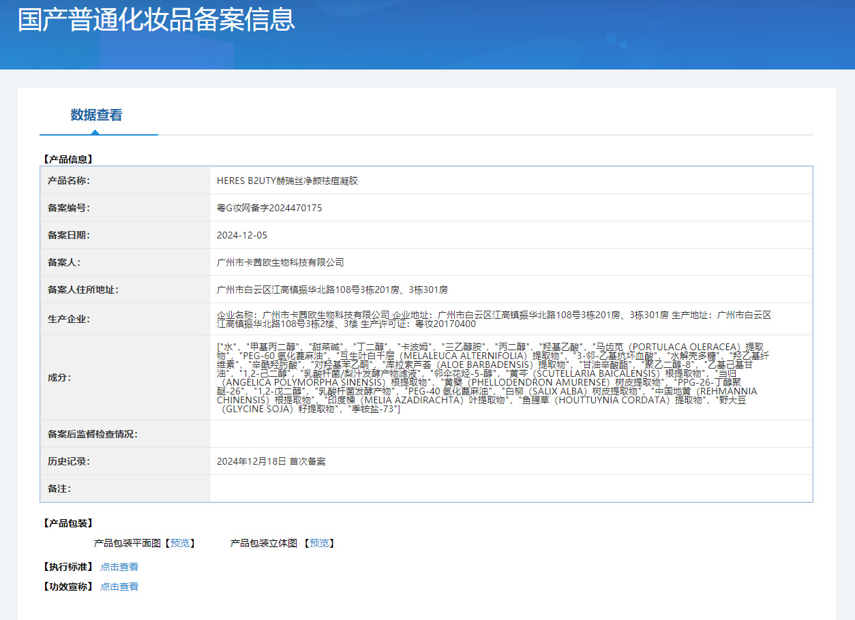Switch to the 数据查看 tab
This screenshot has width=855, height=620.
pyautogui.click(x=96, y=115)
